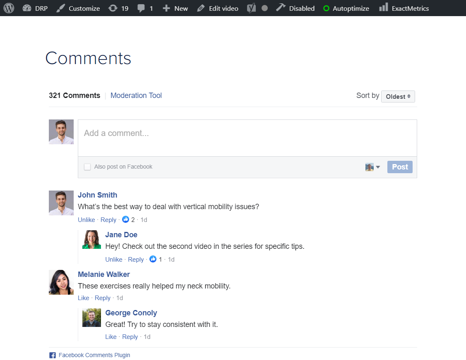Open the updates refresh icon showing 19

pyautogui.click(x=113, y=8)
